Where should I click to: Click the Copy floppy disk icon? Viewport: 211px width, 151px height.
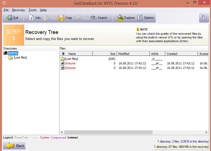pyautogui.click(x=61, y=18)
